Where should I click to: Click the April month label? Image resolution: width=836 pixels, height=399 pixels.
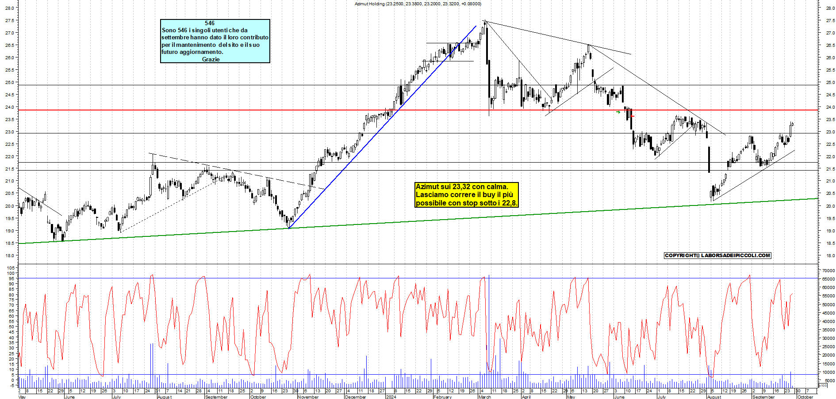tap(526, 397)
